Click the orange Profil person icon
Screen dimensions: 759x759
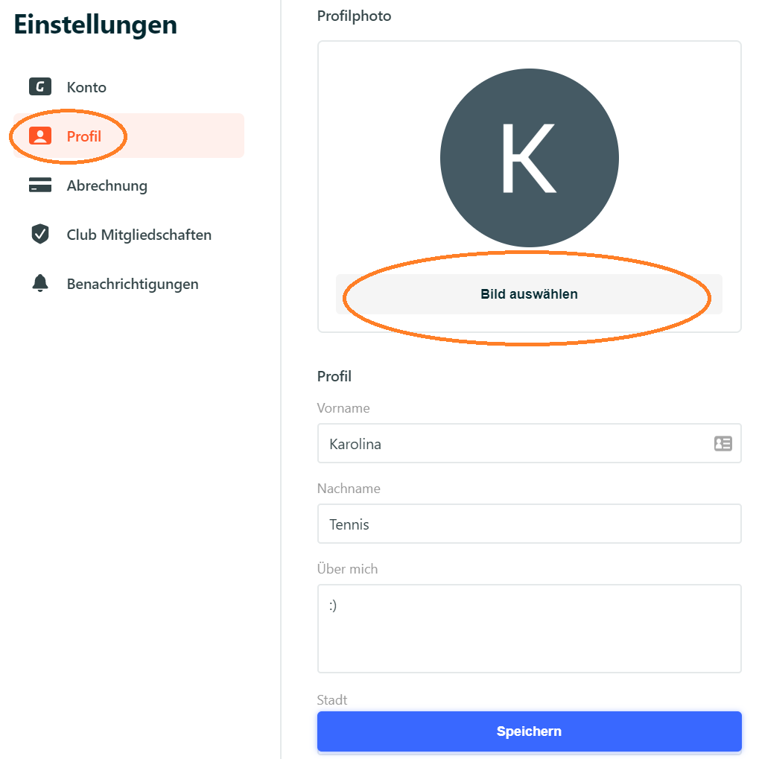point(40,136)
